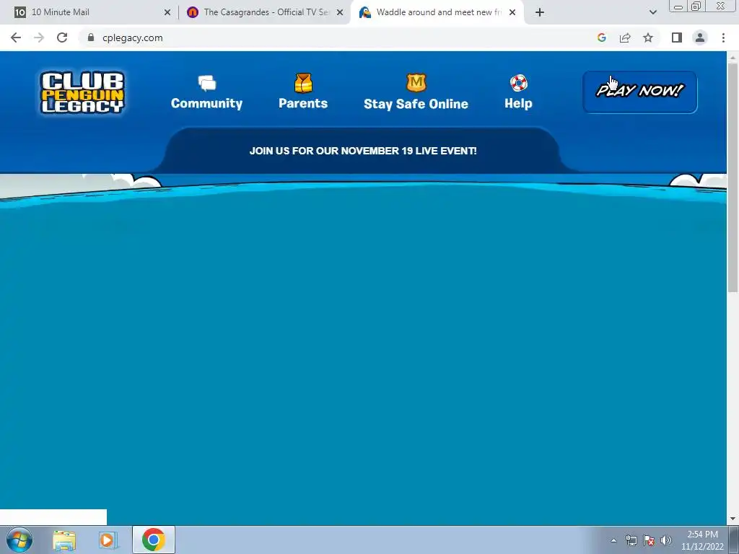Image resolution: width=739 pixels, height=554 pixels.
Task: Click the Play Now! button
Action: click(639, 92)
